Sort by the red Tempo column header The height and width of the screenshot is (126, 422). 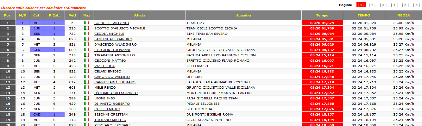tap(322, 15)
